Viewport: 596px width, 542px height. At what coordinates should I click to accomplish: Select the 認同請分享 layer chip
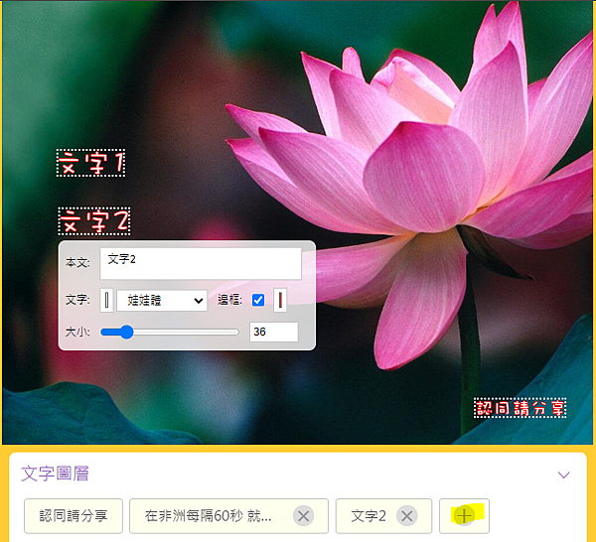pos(74,516)
